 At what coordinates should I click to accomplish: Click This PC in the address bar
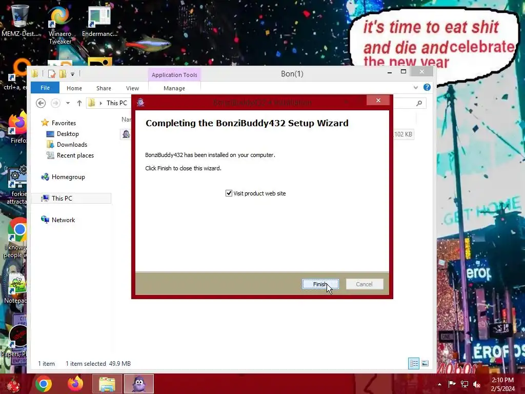(116, 103)
